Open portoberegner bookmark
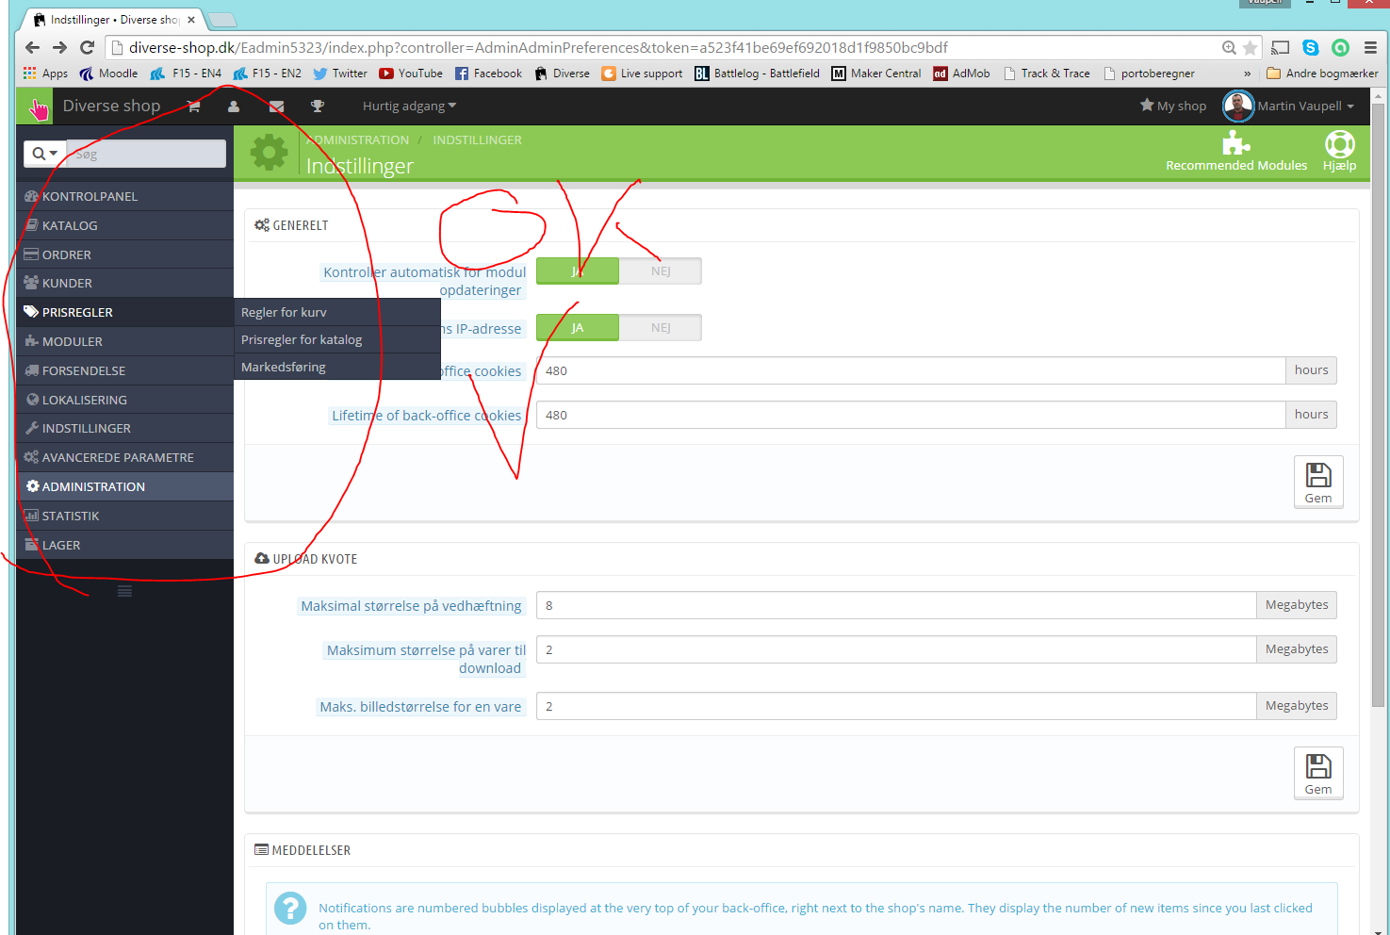 click(x=1149, y=73)
